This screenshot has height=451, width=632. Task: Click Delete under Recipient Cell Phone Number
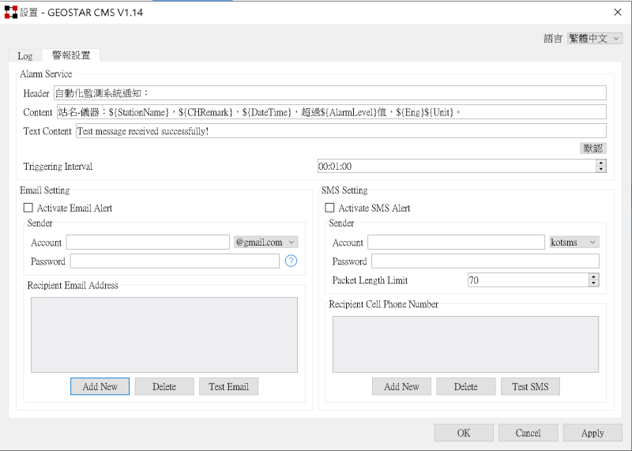pyautogui.click(x=465, y=387)
